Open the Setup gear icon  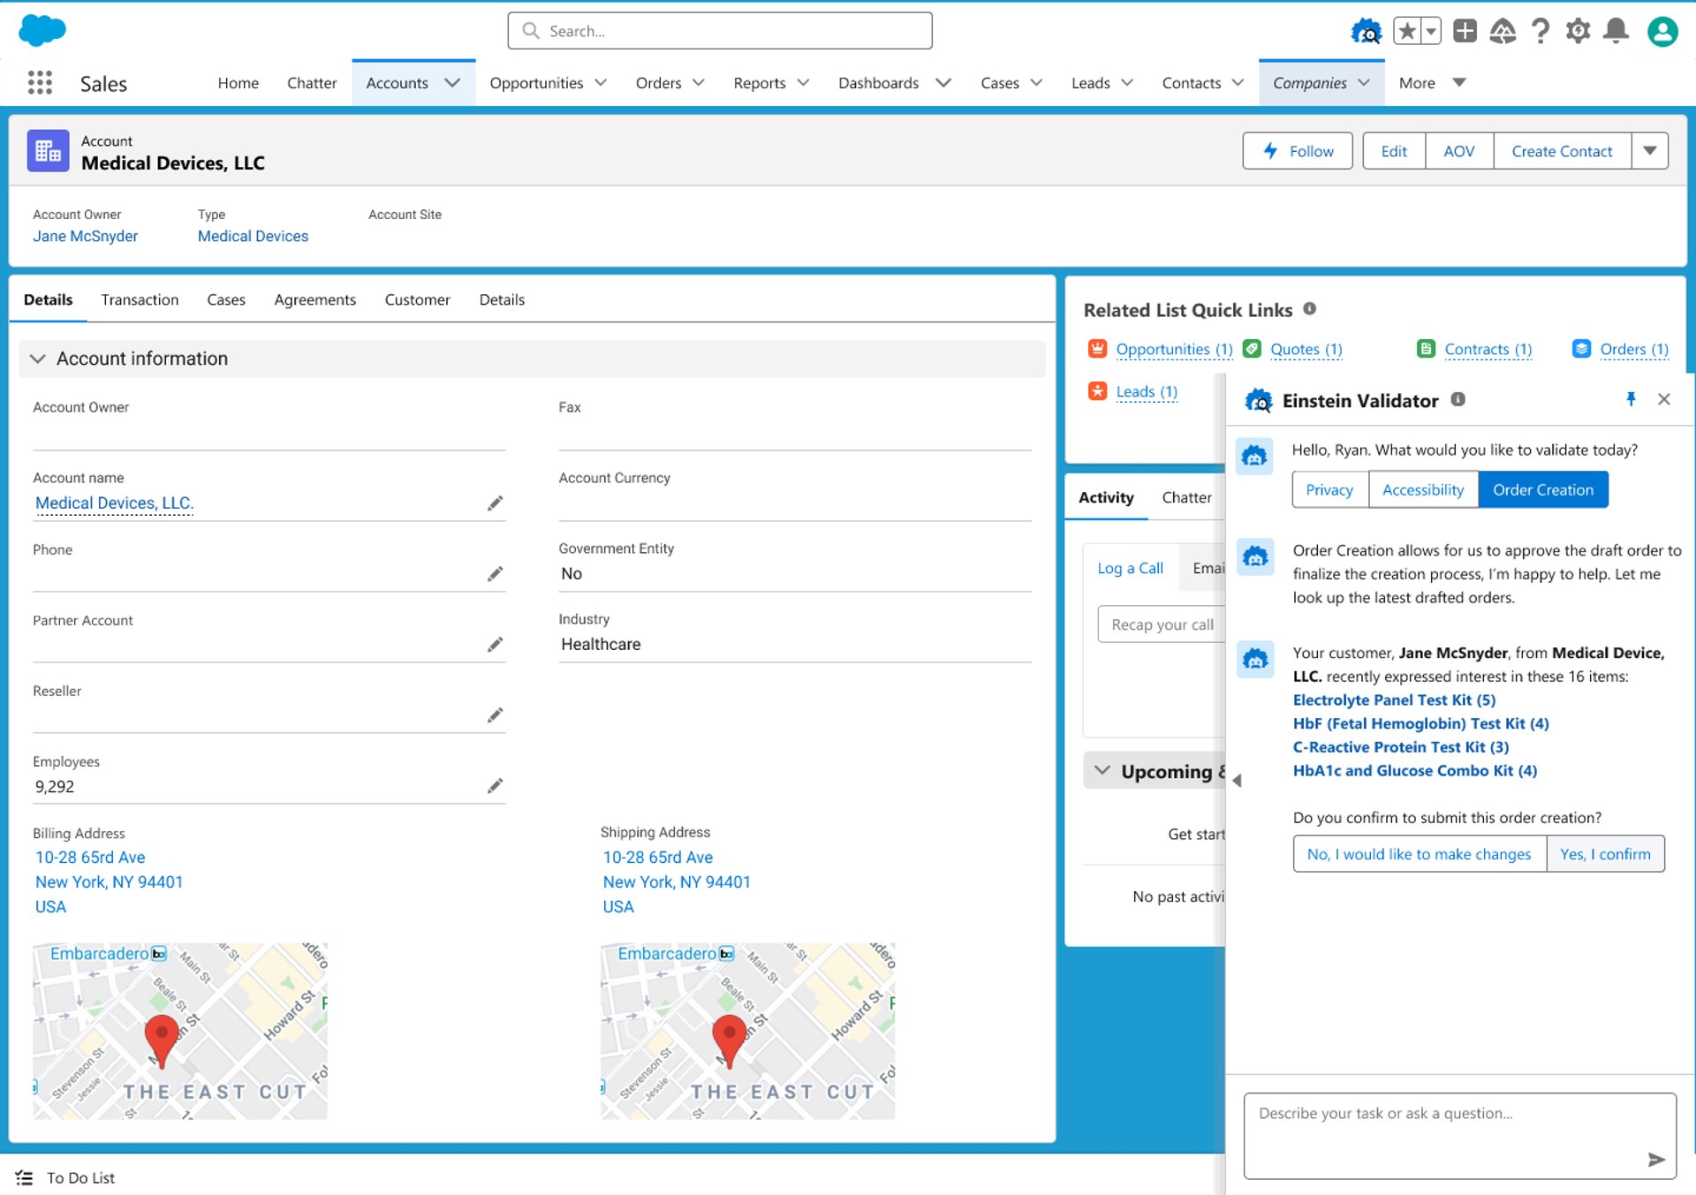point(1578,32)
